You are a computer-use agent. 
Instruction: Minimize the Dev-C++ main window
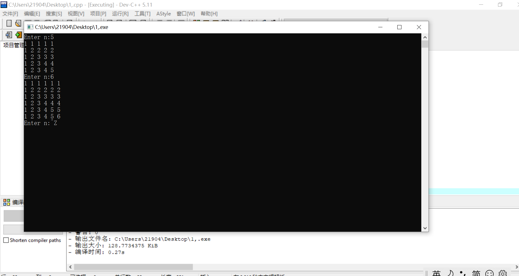481,5
